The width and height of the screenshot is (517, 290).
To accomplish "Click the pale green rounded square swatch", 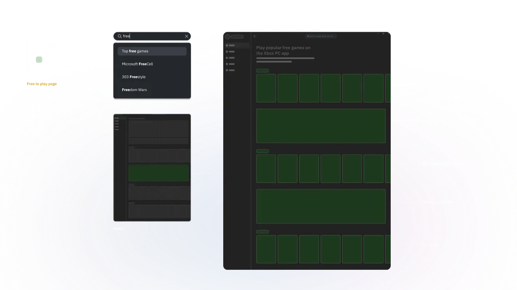I will click(39, 60).
